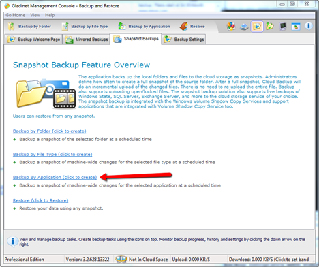The height and width of the screenshot is (267, 319).
Task: Switch to the Backup Welcome Page tab
Action: pos(33,40)
